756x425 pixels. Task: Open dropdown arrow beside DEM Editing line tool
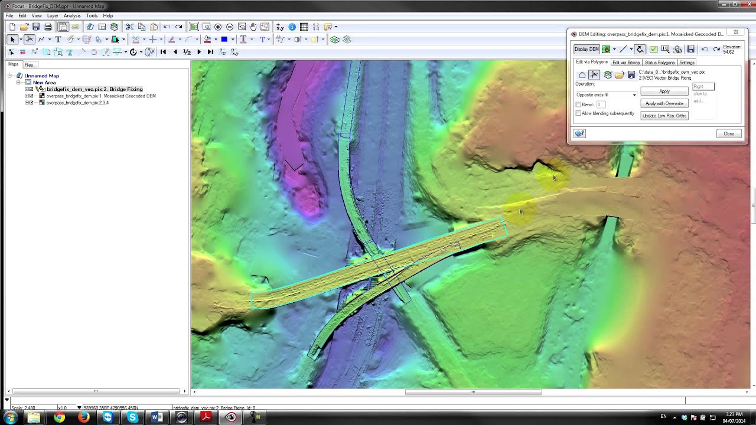coord(631,49)
